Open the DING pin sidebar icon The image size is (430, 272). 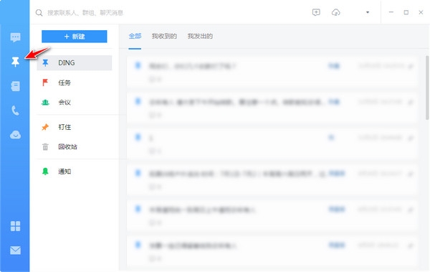click(15, 62)
